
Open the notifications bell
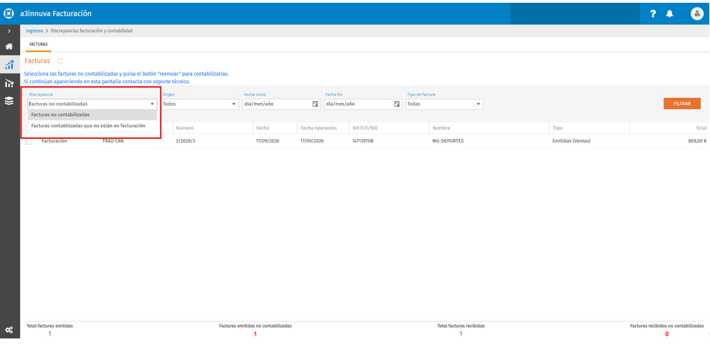pos(669,14)
